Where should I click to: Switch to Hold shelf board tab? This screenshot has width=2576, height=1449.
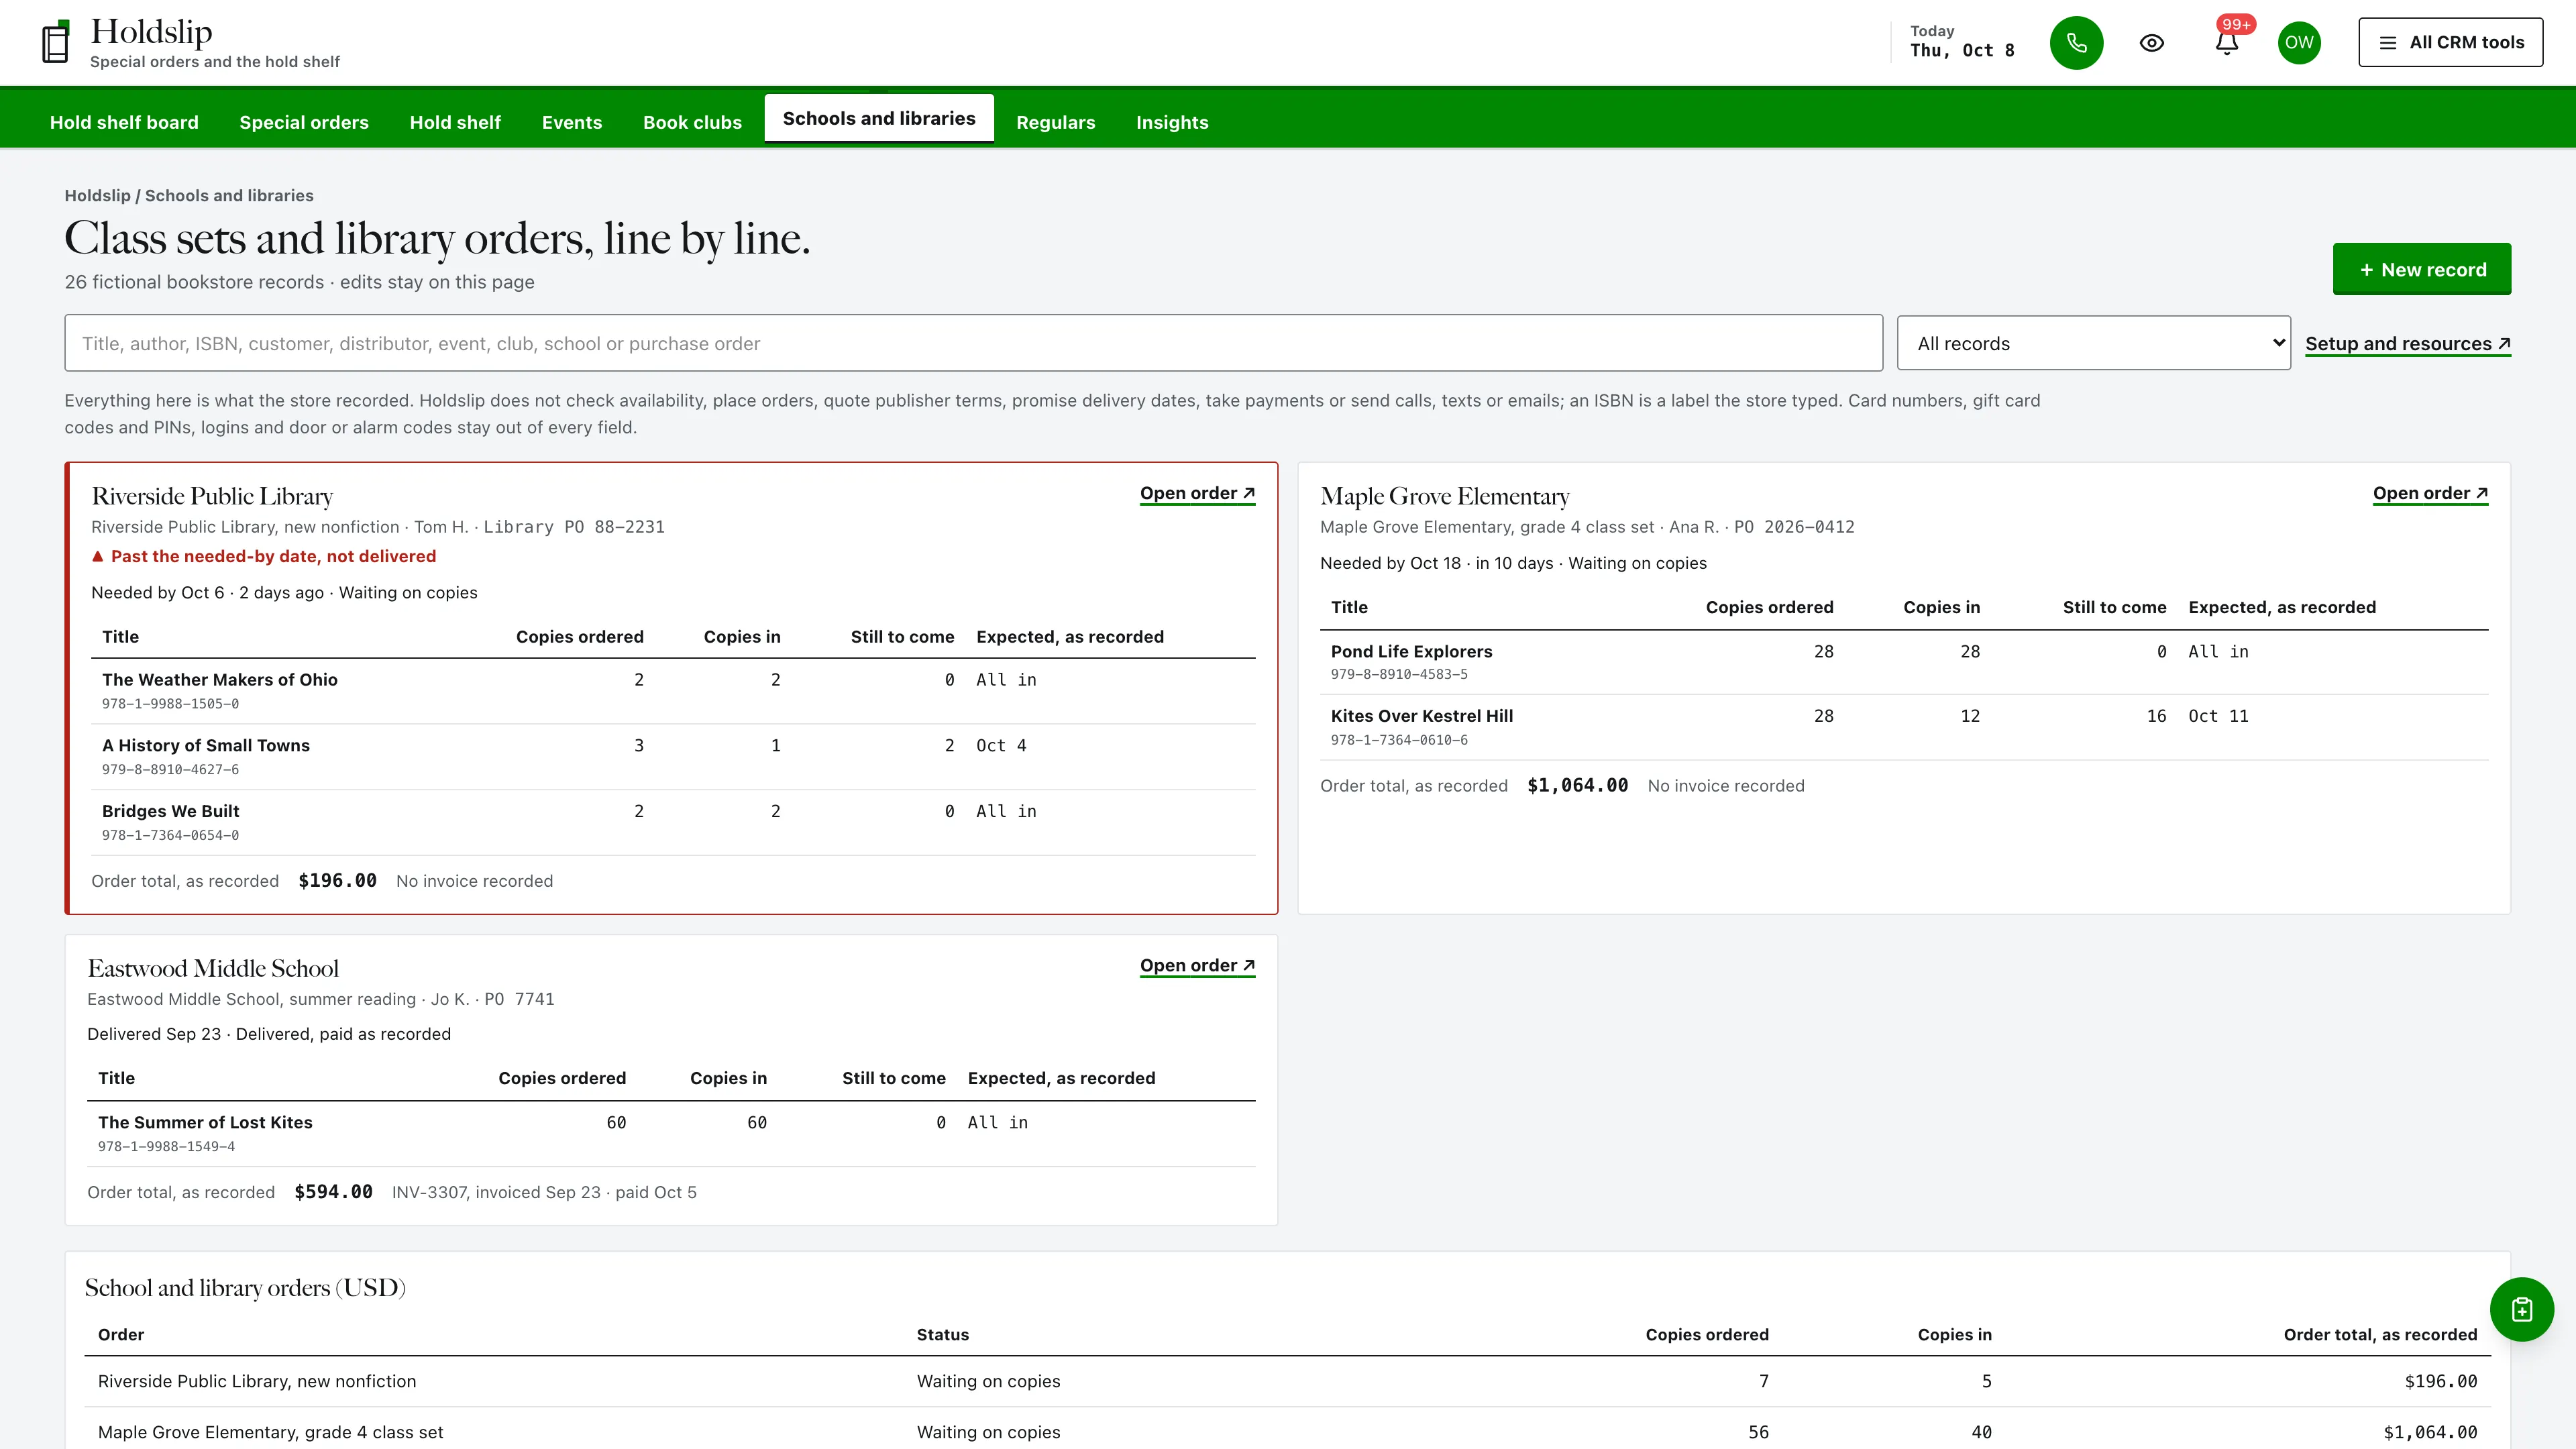124,122
